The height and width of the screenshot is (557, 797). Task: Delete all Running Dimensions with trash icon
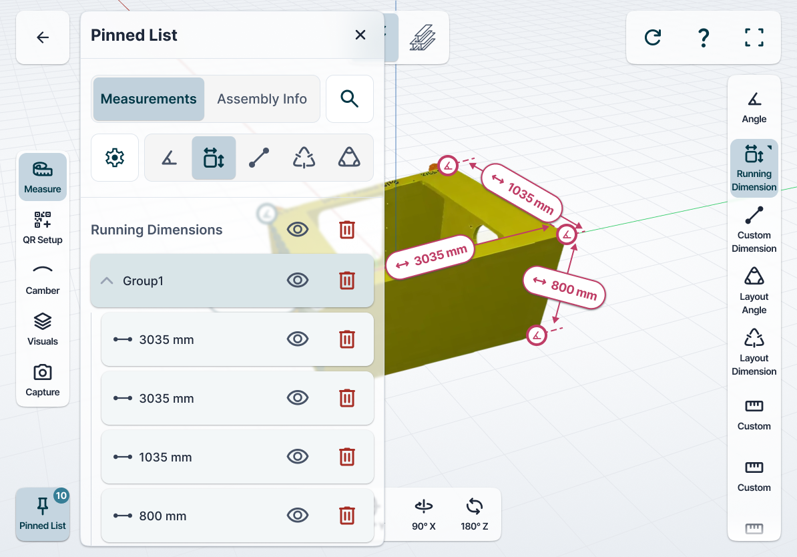click(347, 230)
